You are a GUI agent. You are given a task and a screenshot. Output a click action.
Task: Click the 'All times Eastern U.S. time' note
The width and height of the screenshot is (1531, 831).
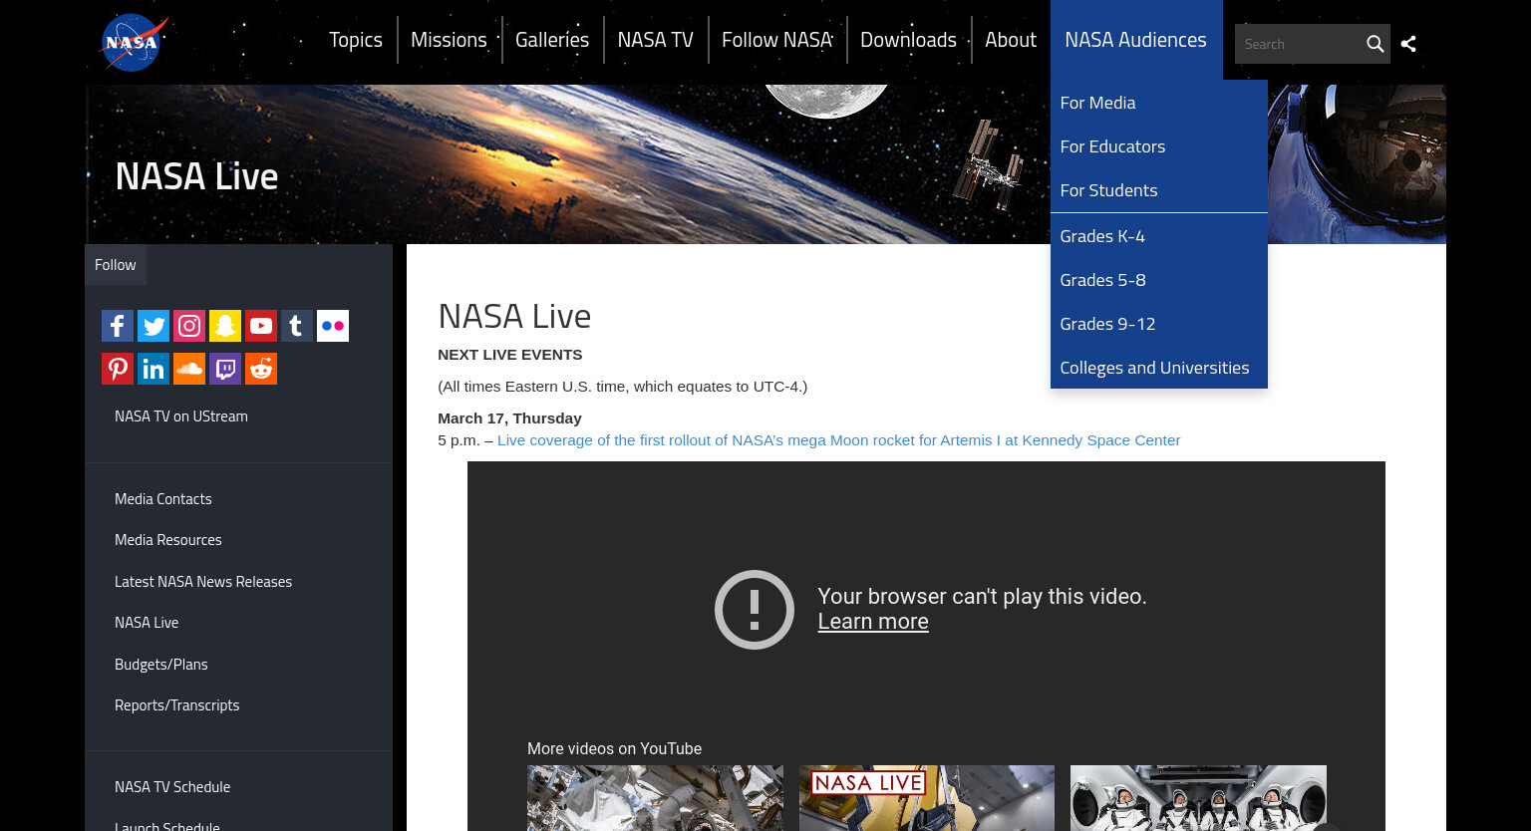[x=623, y=387]
